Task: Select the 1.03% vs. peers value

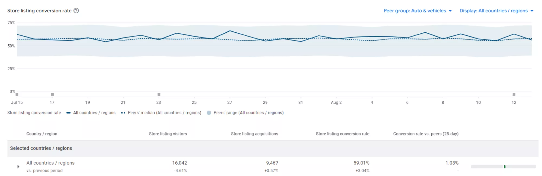Action: click(452, 163)
